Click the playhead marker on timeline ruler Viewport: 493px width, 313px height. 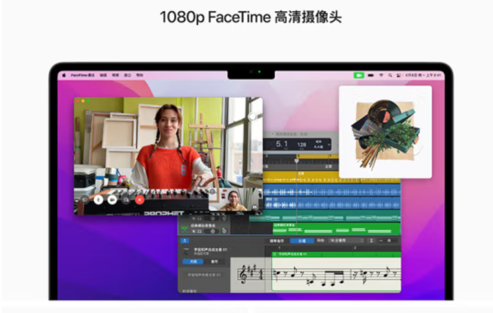[x=296, y=160]
